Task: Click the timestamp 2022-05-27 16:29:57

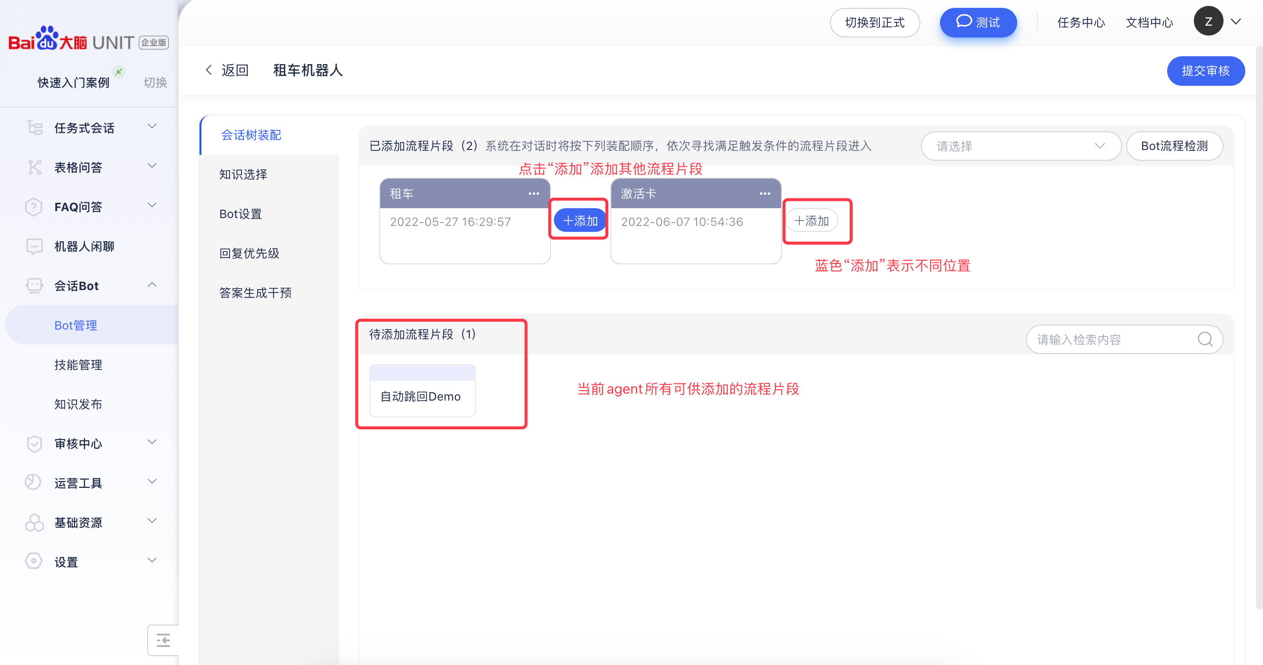Action: (450, 222)
